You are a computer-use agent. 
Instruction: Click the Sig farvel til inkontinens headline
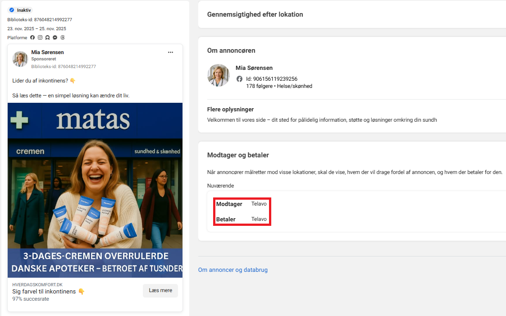coord(45,292)
